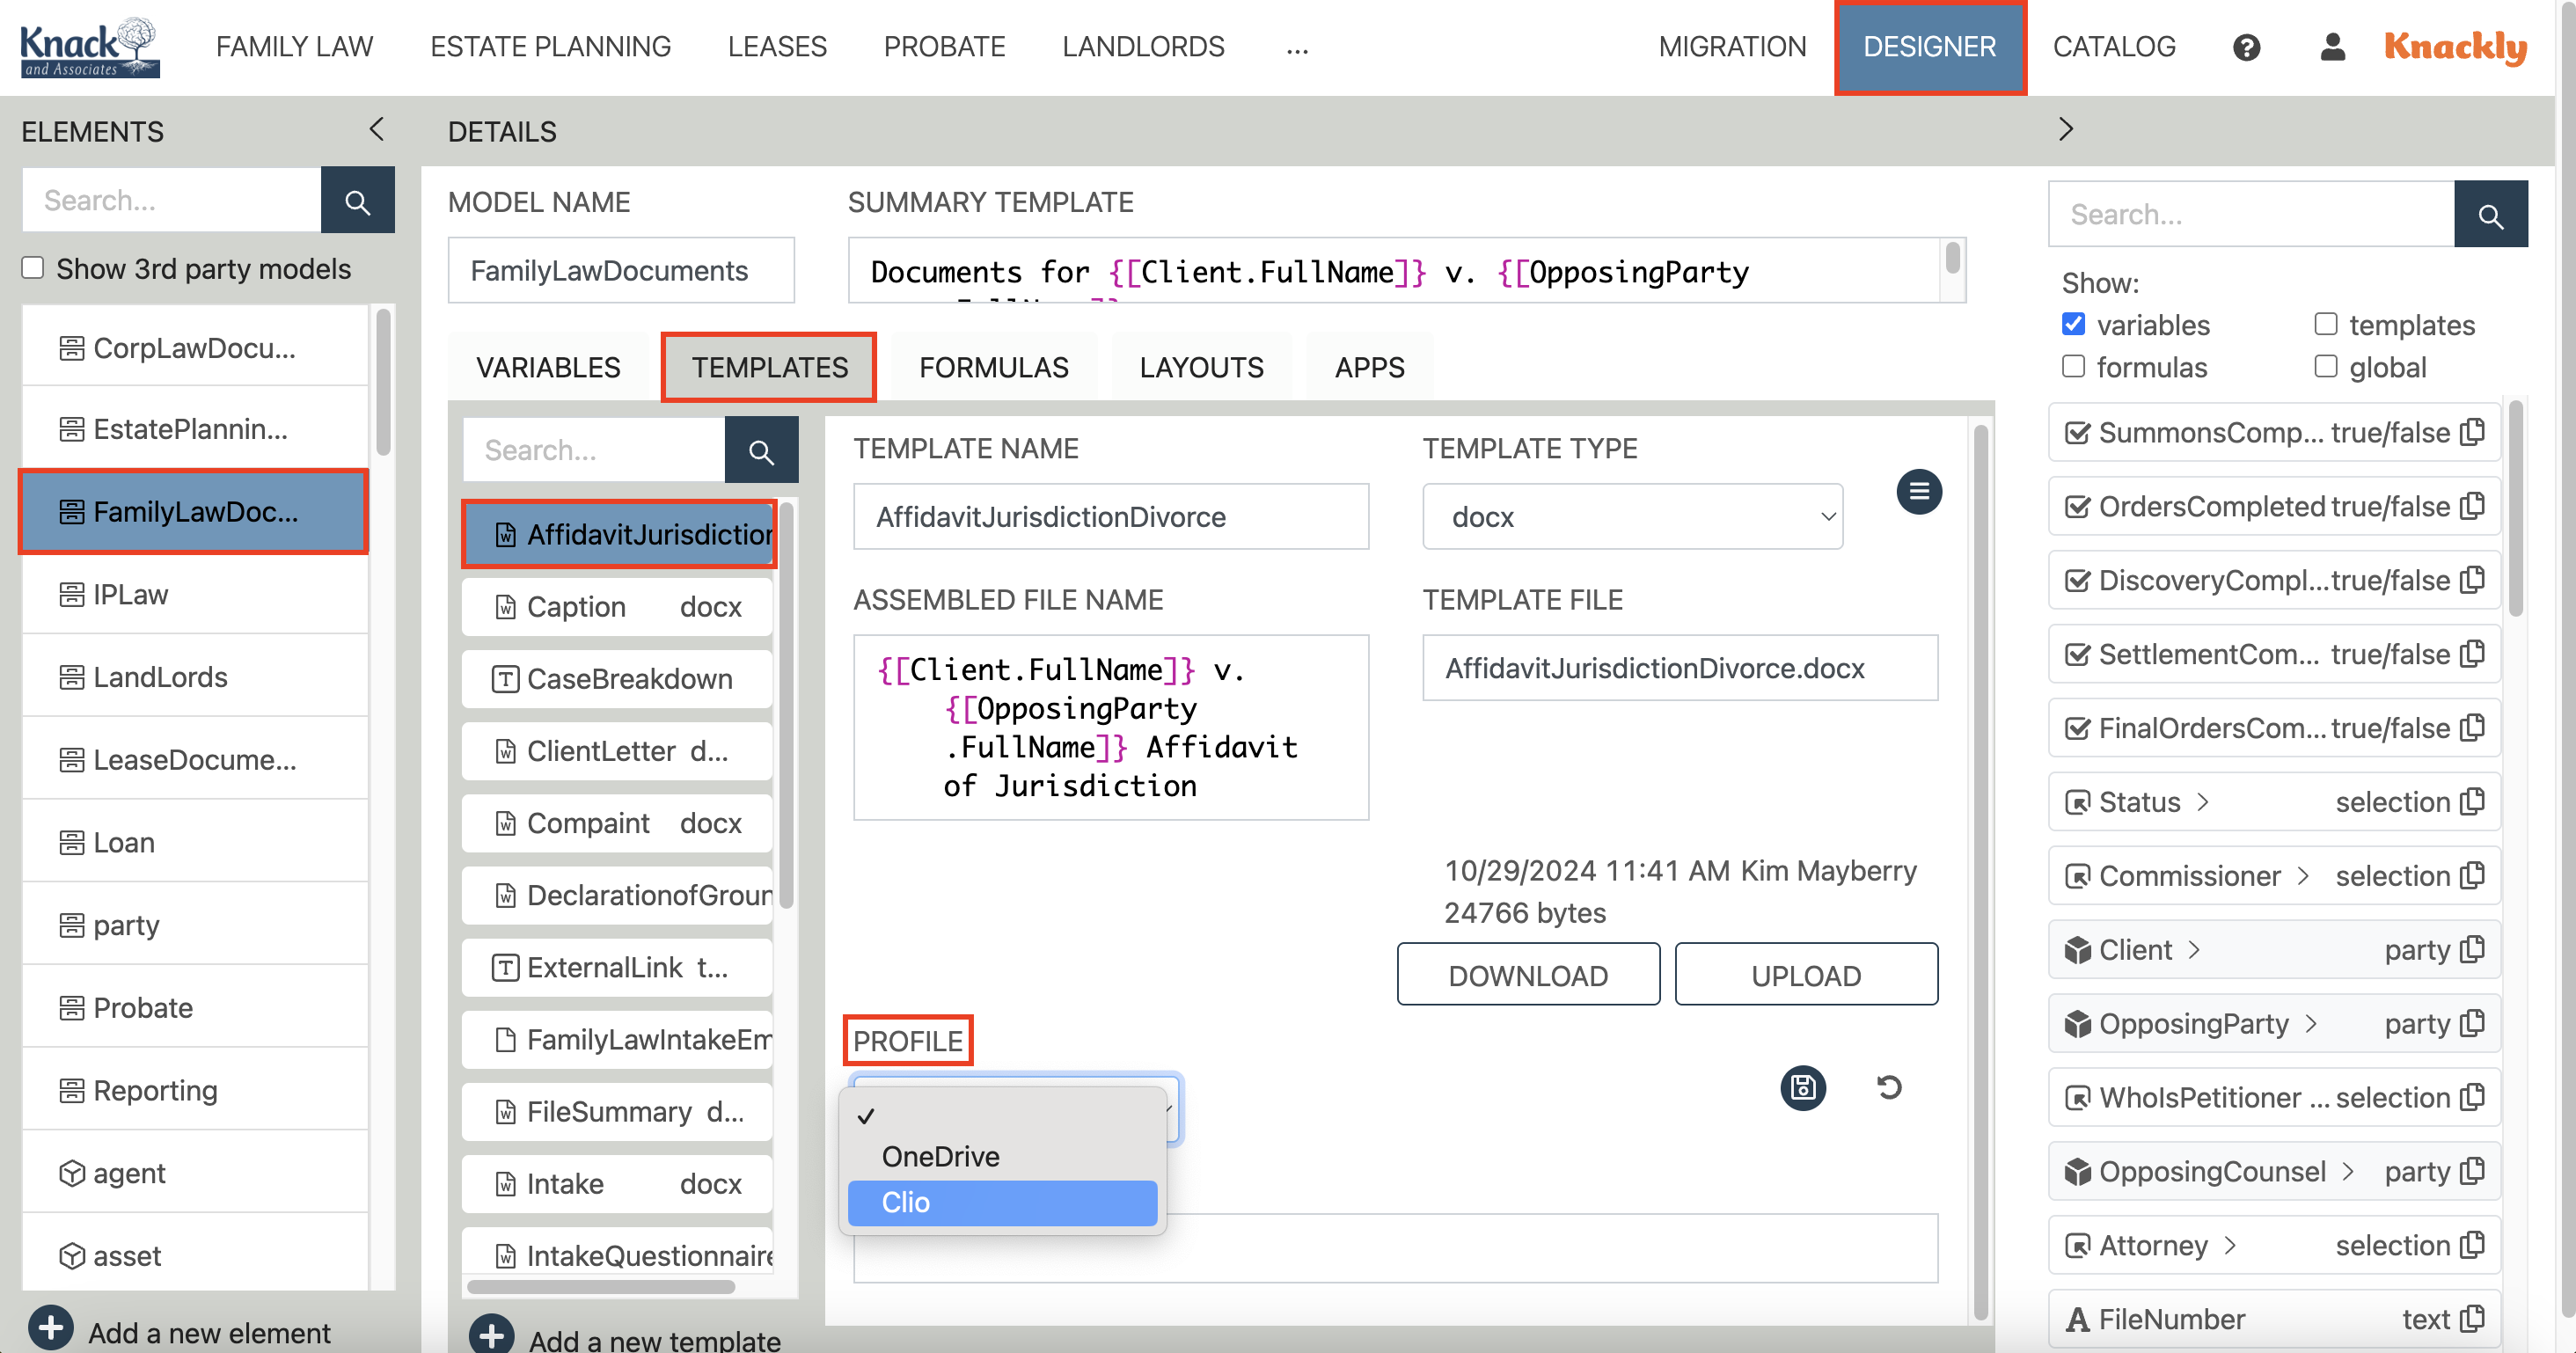Click the plus icon beside Add a new element
The width and height of the screenshot is (2576, 1353).
pyautogui.click(x=50, y=1330)
